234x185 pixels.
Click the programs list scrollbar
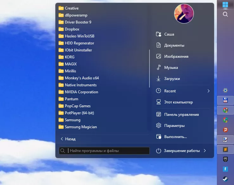click(149, 69)
